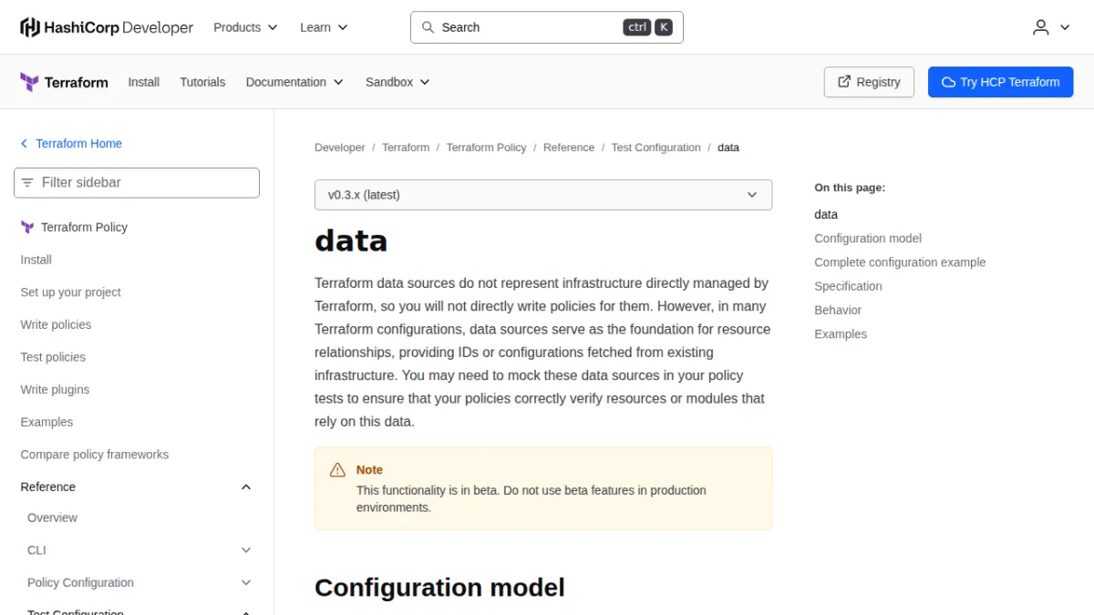Click in the Filter sidebar input
1094x615 pixels.
pyautogui.click(x=137, y=182)
